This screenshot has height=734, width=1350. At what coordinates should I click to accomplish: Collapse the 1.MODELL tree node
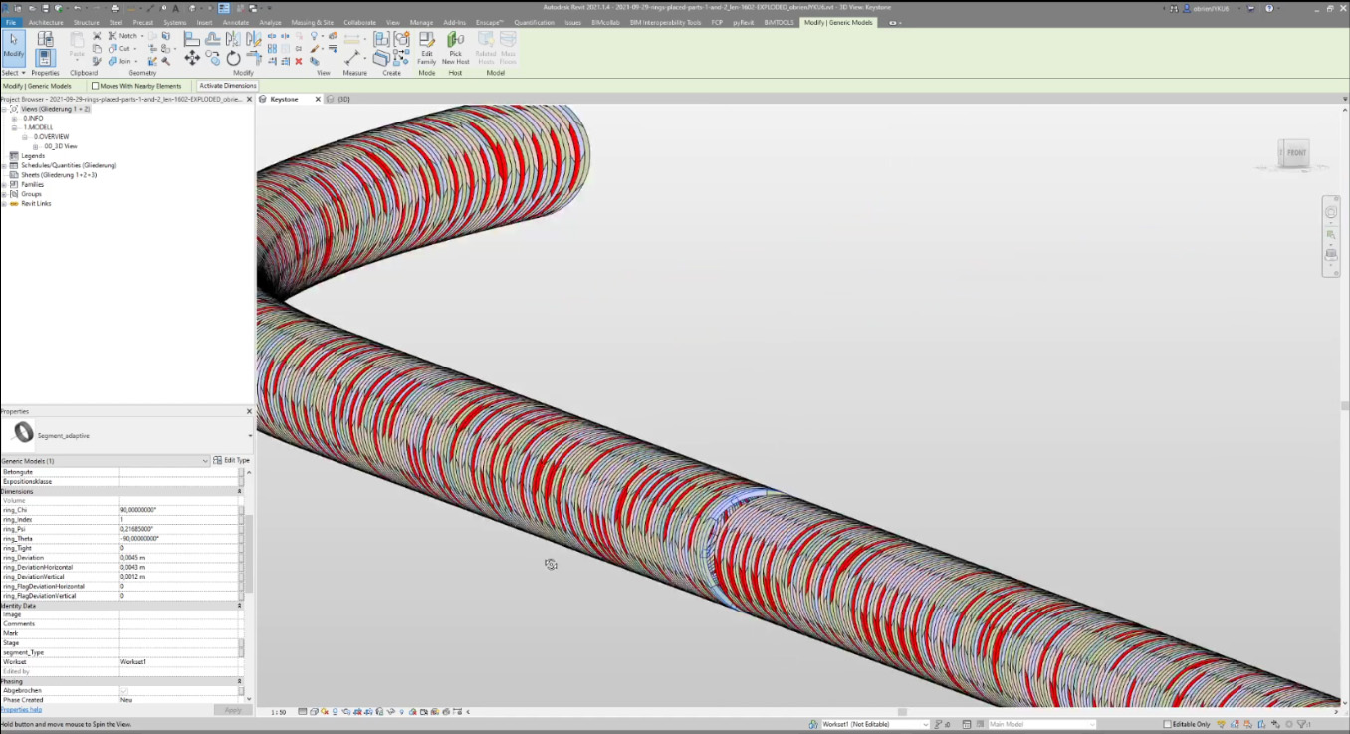(x=14, y=127)
